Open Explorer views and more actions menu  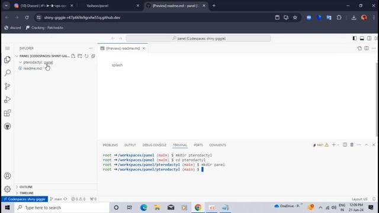click(91, 49)
